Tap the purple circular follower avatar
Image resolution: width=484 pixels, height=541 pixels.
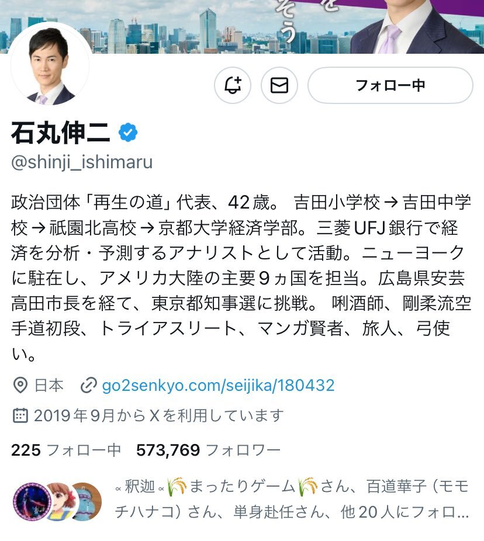[32, 501]
